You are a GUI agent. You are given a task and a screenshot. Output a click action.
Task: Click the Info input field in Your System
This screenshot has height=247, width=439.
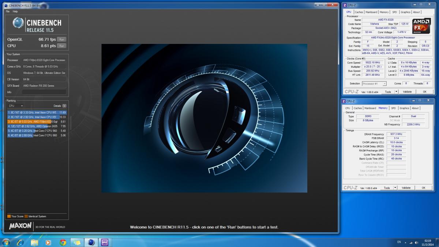click(x=44, y=92)
